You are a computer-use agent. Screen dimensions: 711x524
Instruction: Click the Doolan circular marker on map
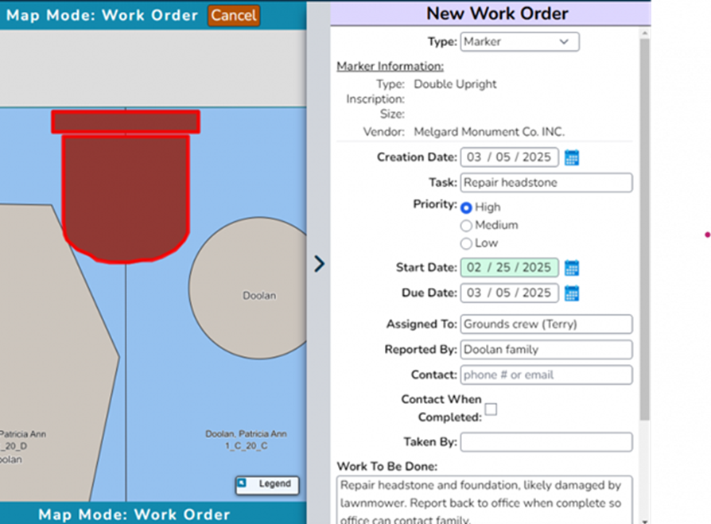[250, 289]
